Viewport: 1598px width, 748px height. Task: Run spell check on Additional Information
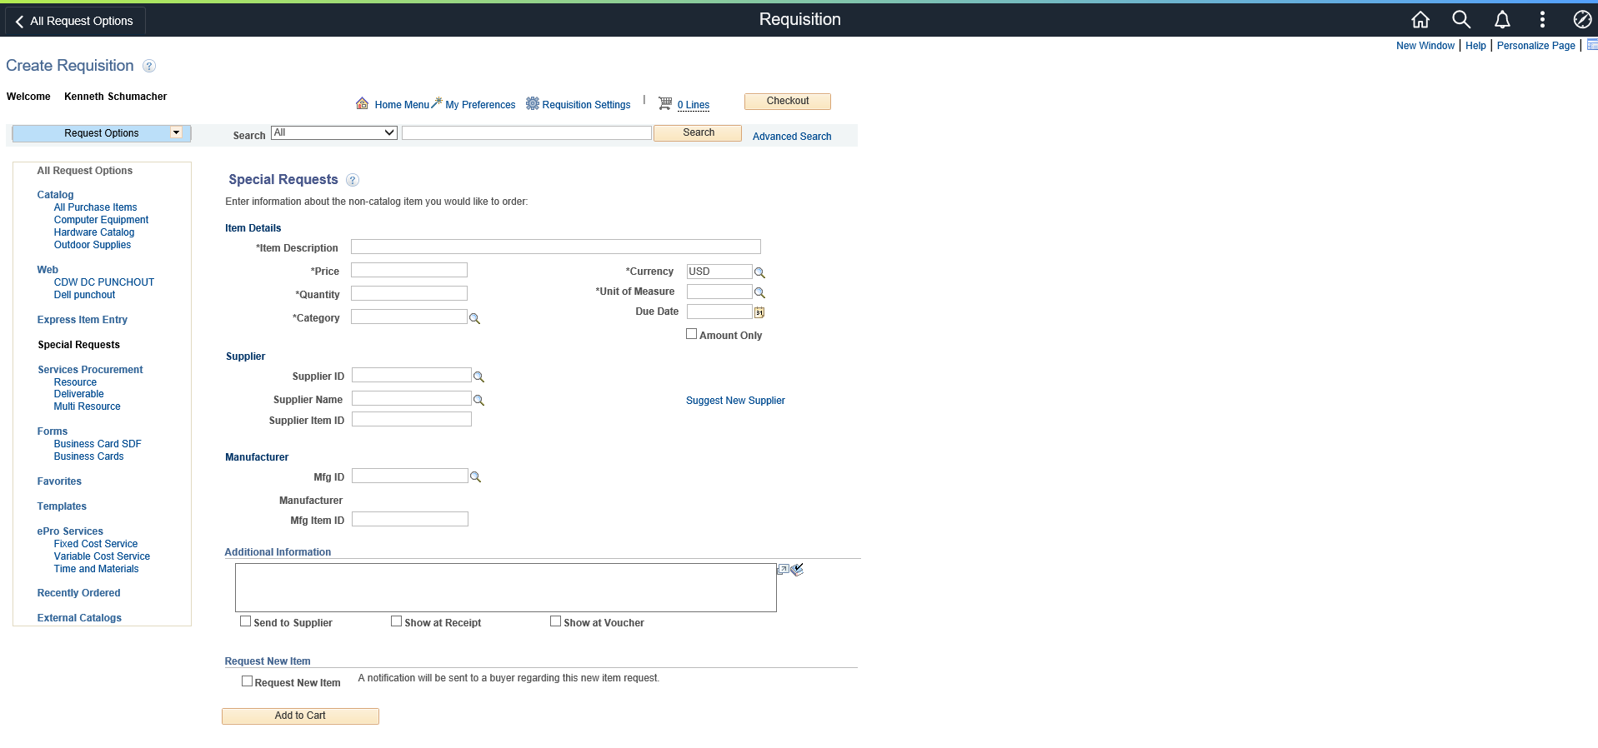click(797, 570)
